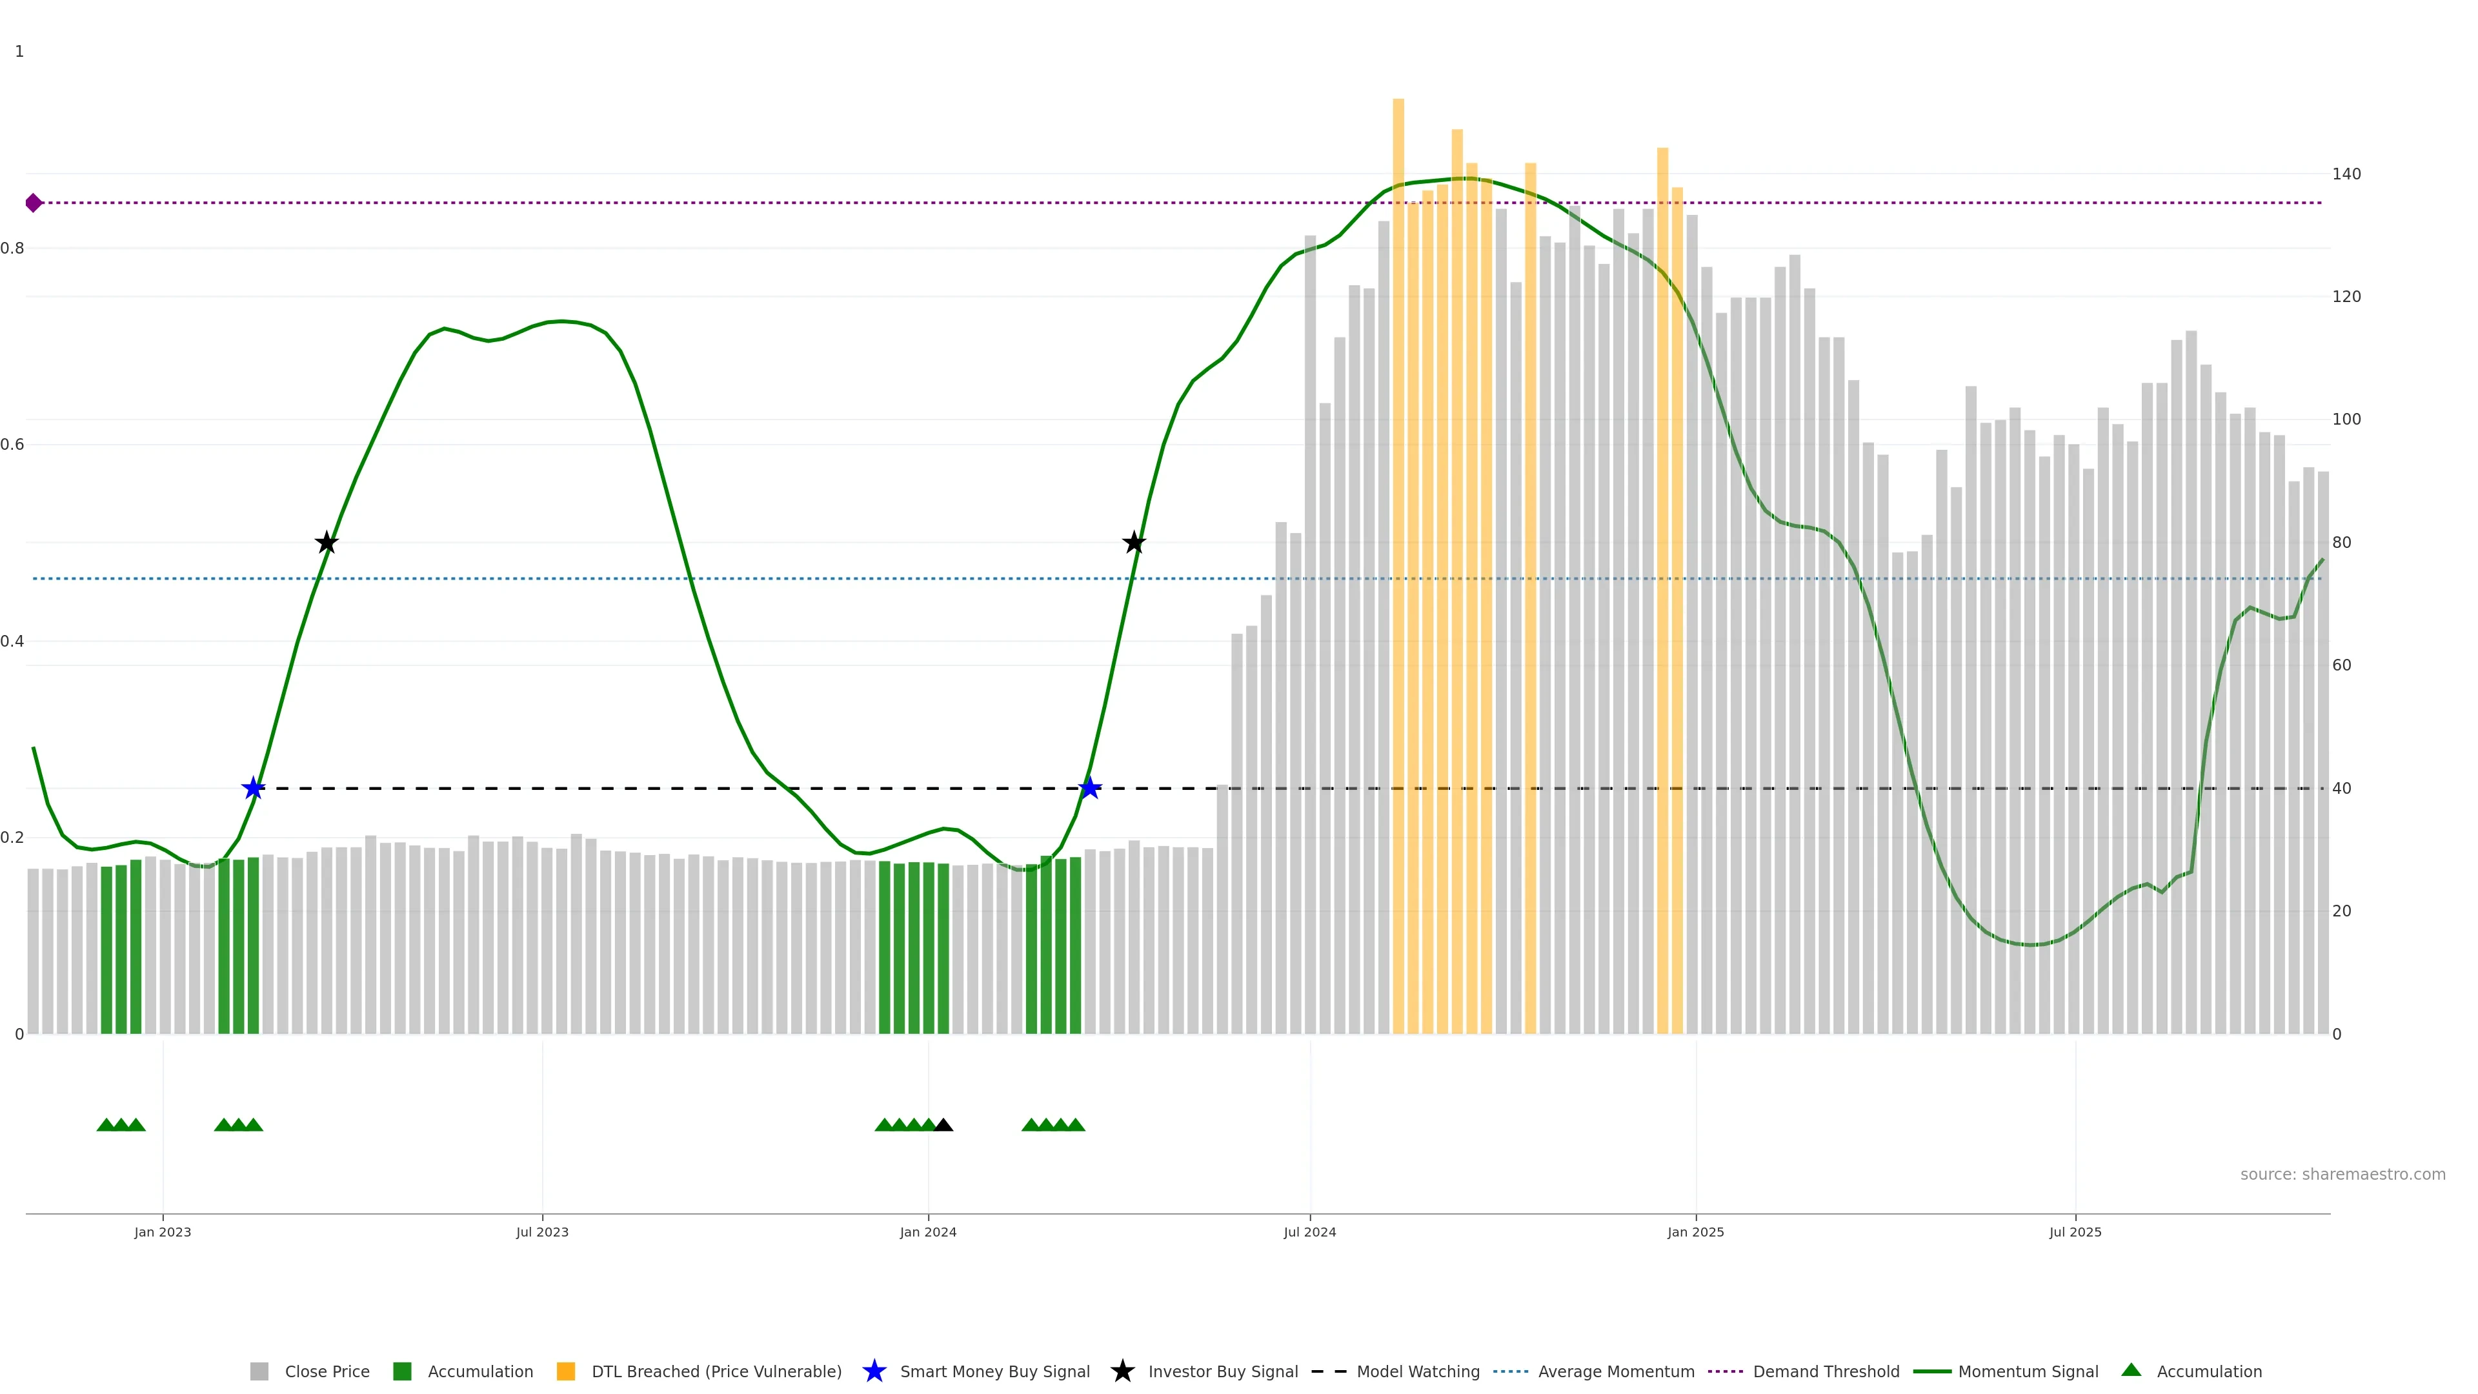Toggle DTL Breached legend entry
The height and width of the screenshot is (1394, 2478).
coord(716,1371)
